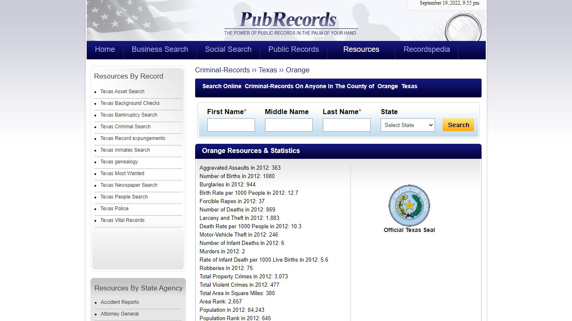Open Business Search in navigation bar
This screenshot has width=572, height=321.
coord(160,49)
